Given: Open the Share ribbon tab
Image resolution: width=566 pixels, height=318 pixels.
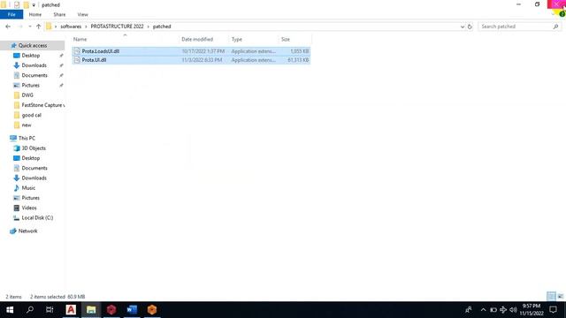Looking at the screenshot, I should click(59, 14).
